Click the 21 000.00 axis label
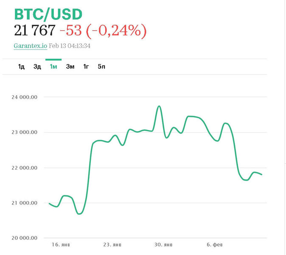Screen dimensions: 286x255 25,203
